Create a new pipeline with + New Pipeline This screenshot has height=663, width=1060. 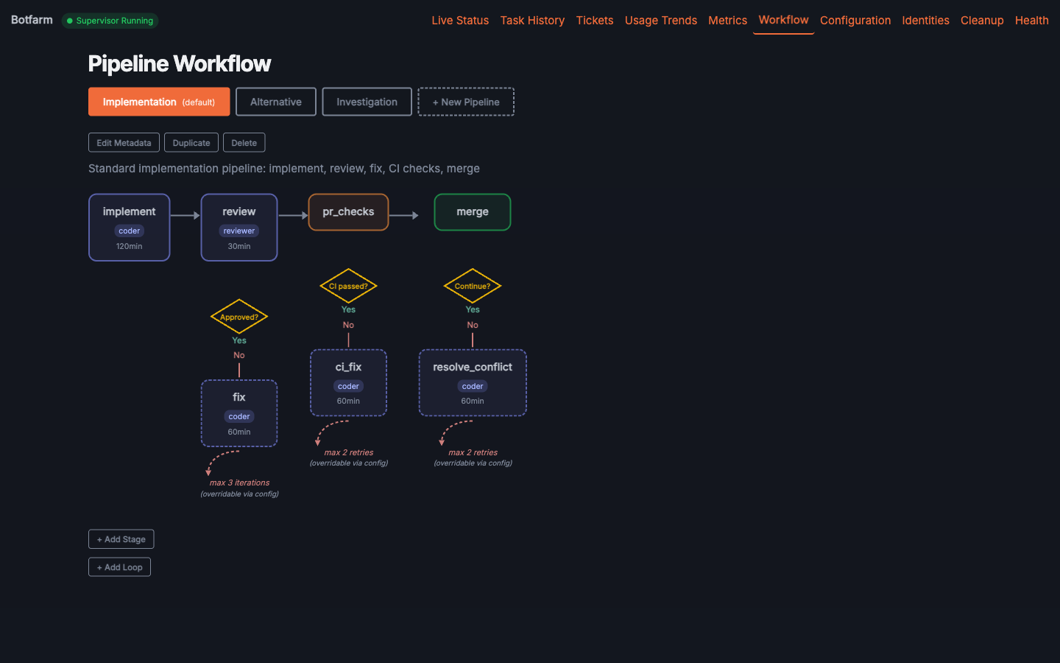click(x=465, y=102)
